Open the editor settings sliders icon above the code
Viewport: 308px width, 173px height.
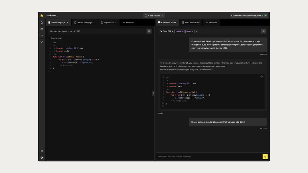(149, 31)
